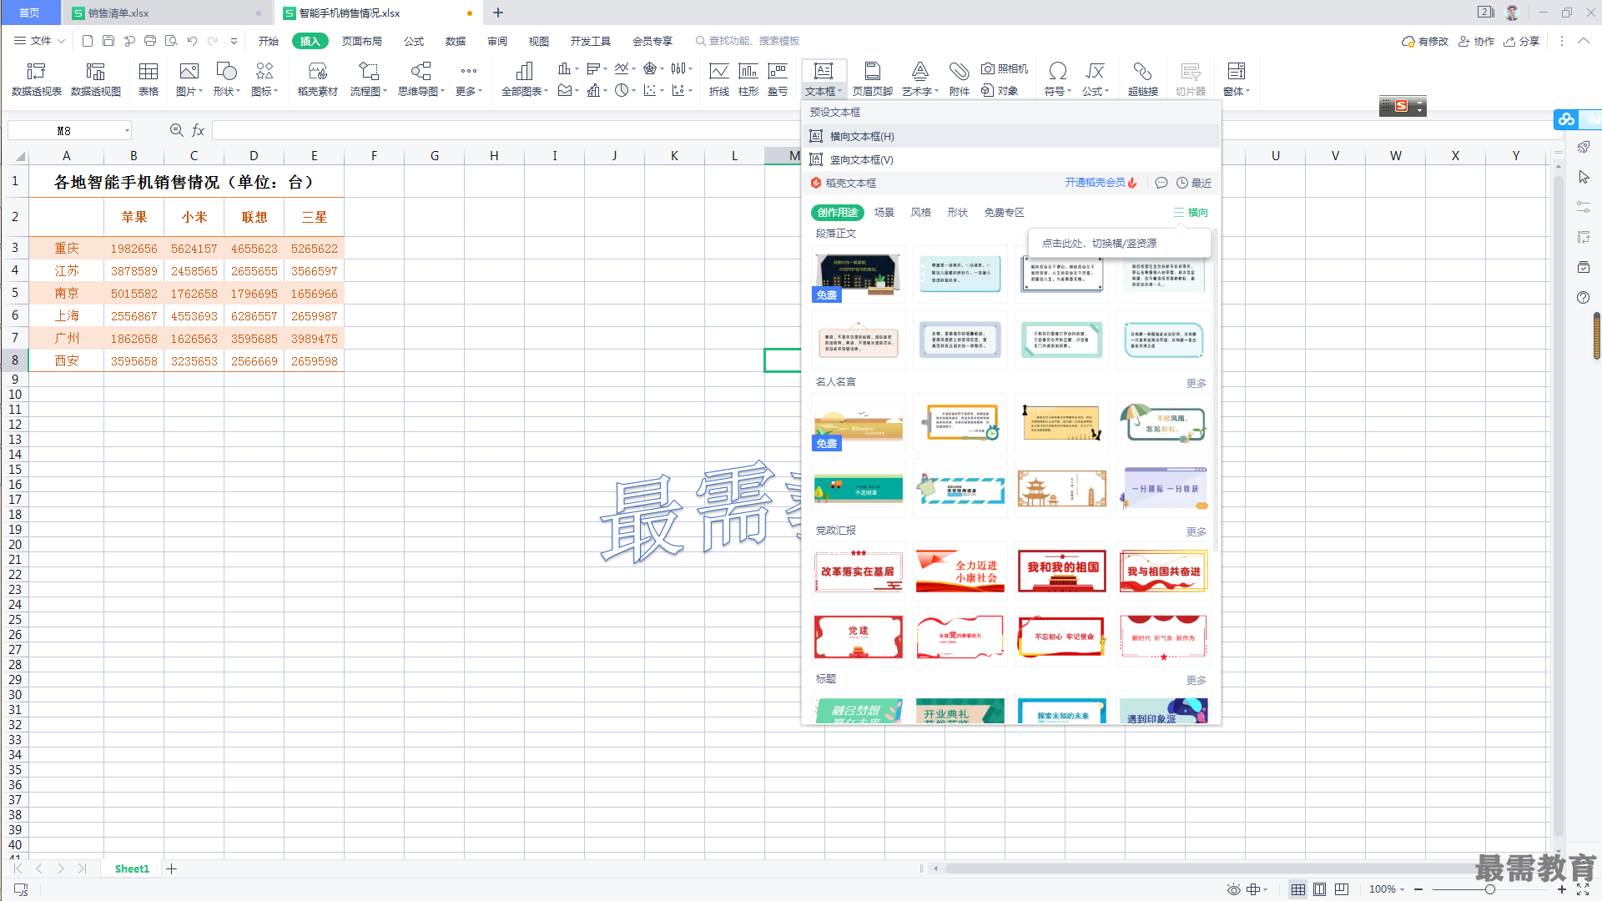
Task: Select the 创作用途 filter pill
Action: 838,213
